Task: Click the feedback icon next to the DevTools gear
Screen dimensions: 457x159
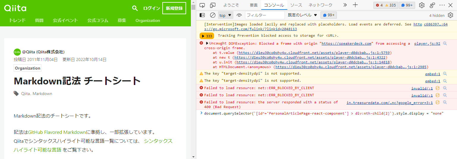Action: tap(432, 5)
